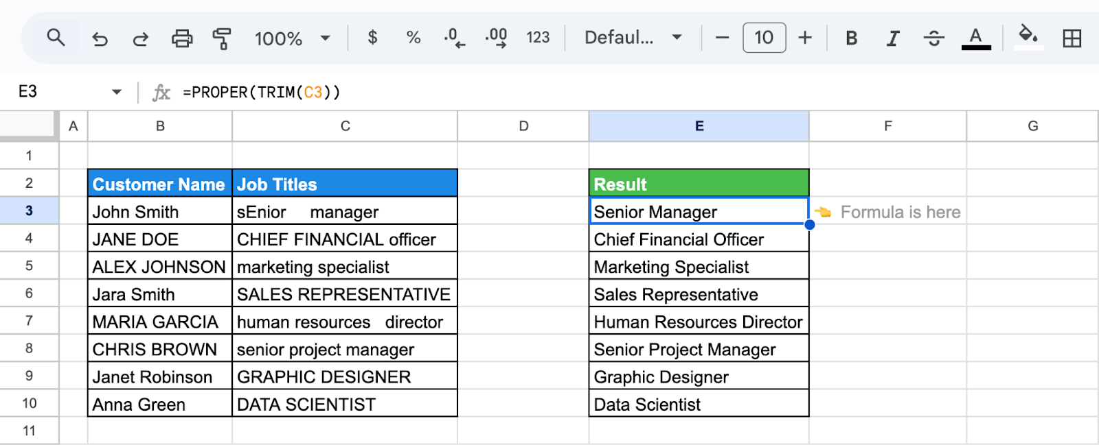Click the green Result header cell
The height and width of the screenshot is (445, 1099).
[x=699, y=184]
